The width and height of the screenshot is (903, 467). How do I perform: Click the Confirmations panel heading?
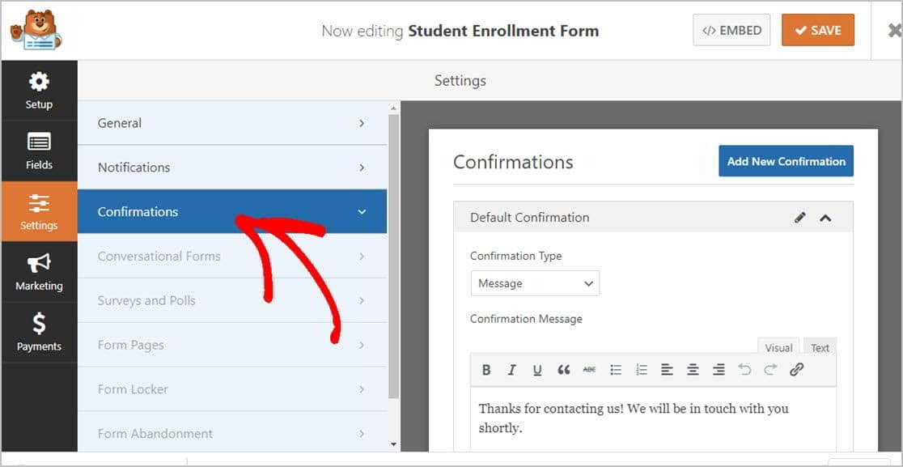point(513,162)
